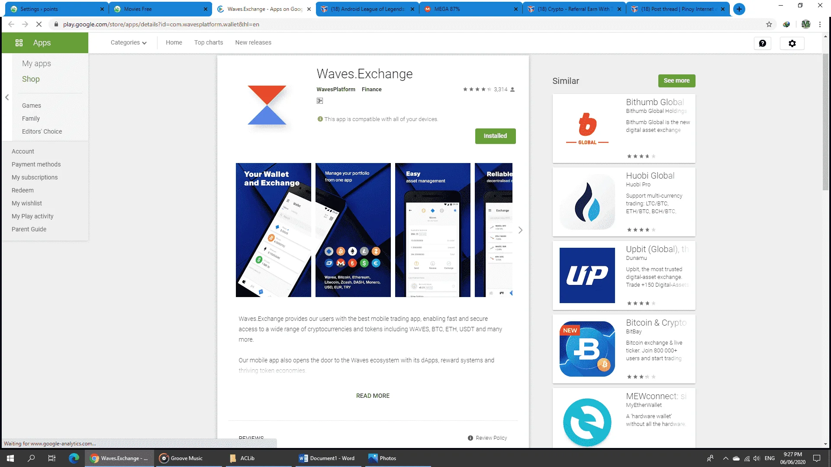
Task: Click READ MORE for description
Action: (x=373, y=396)
